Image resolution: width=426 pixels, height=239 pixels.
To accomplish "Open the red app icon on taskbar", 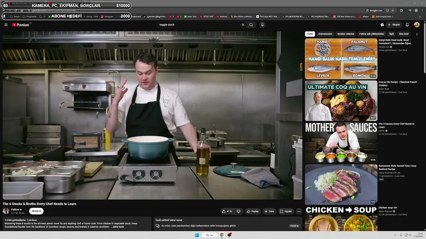I will pos(230,235).
